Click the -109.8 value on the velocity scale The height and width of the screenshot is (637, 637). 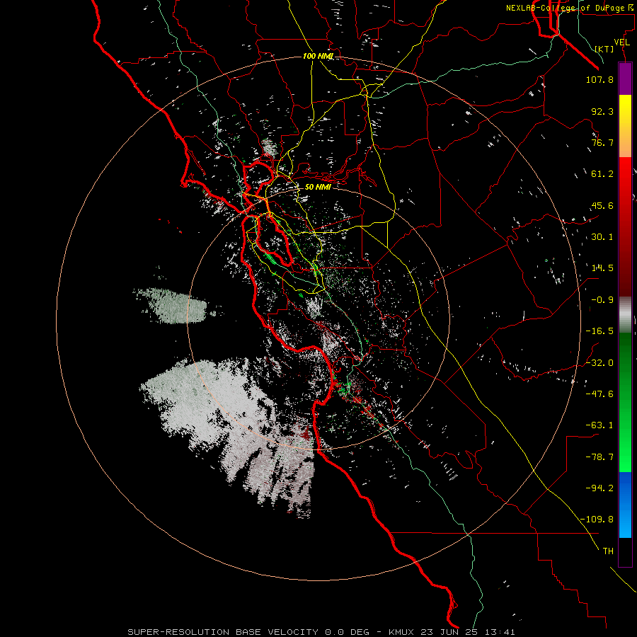pyautogui.click(x=597, y=520)
